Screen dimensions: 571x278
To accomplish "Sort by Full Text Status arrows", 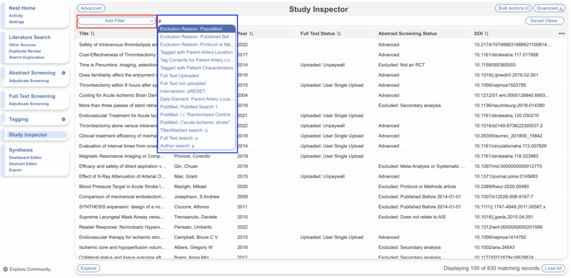I will (339, 33).
